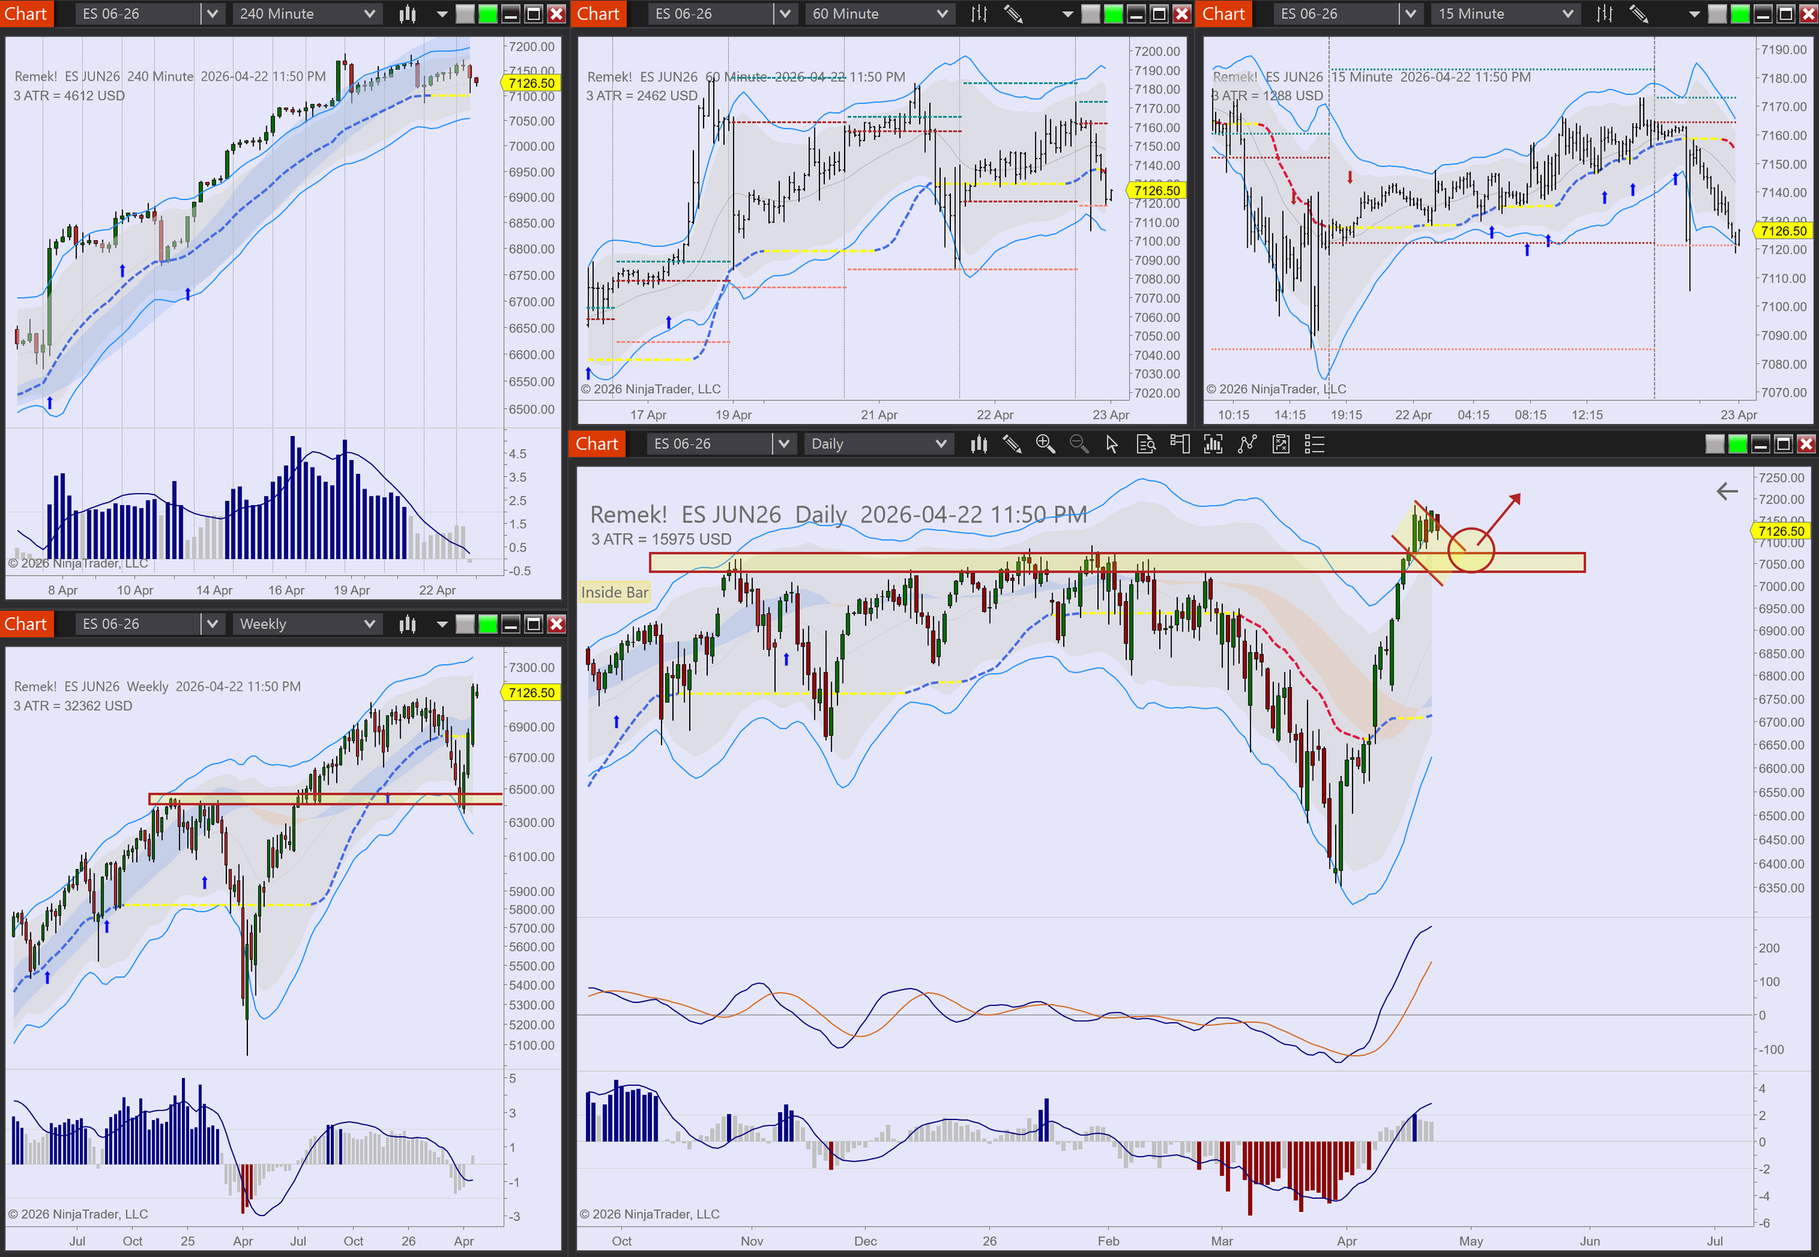Open the Chart Trader icon
The height and width of the screenshot is (1257, 1819).
pos(1179,444)
